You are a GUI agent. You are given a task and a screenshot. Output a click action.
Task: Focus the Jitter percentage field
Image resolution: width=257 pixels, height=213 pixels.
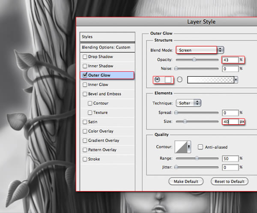(230, 168)
